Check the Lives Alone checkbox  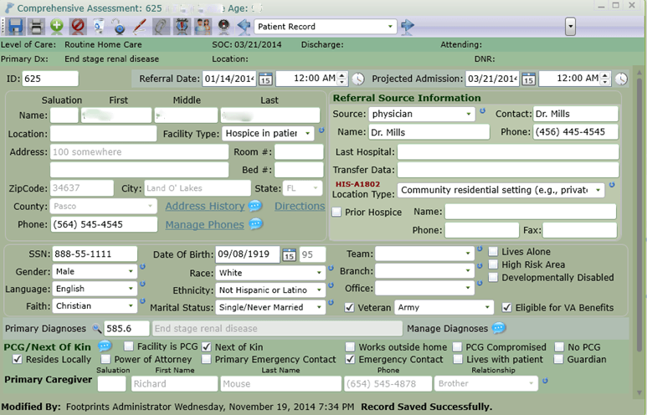tap(494, 252)
